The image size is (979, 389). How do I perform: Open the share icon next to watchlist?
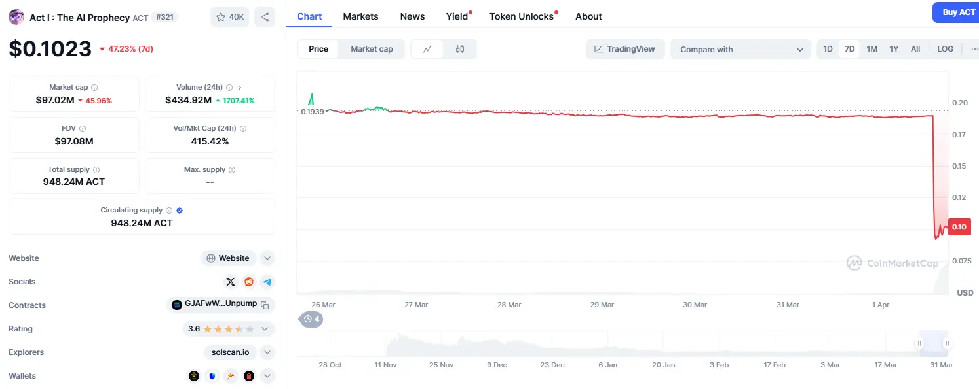[265, 17]
